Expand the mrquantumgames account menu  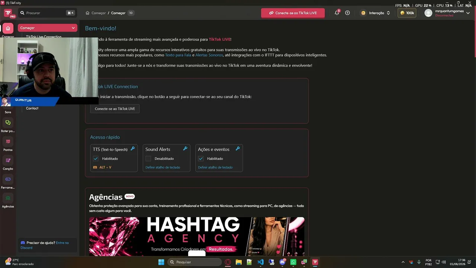pos(468,13)
